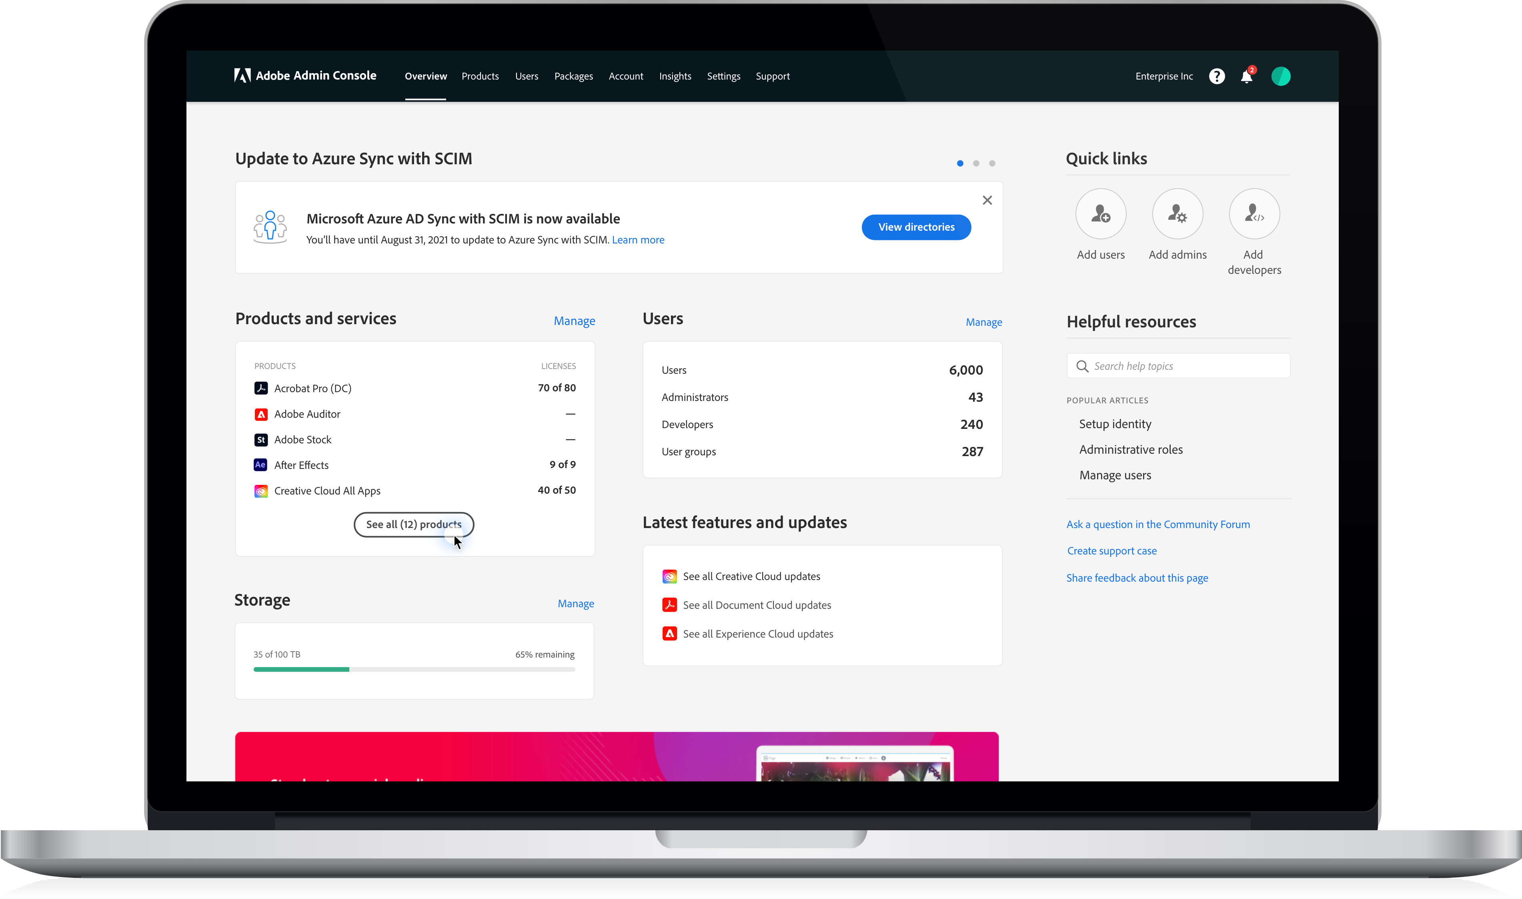Open the Settings tab

[x=723, y=76]
